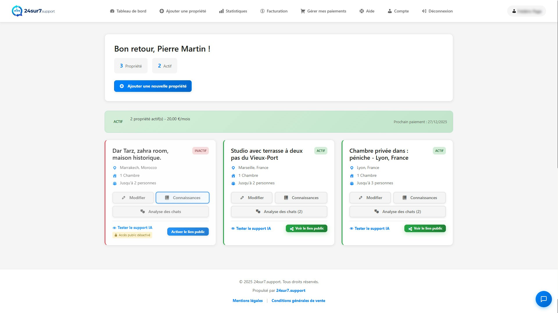Click the user profile badge top right

point(526,11)
